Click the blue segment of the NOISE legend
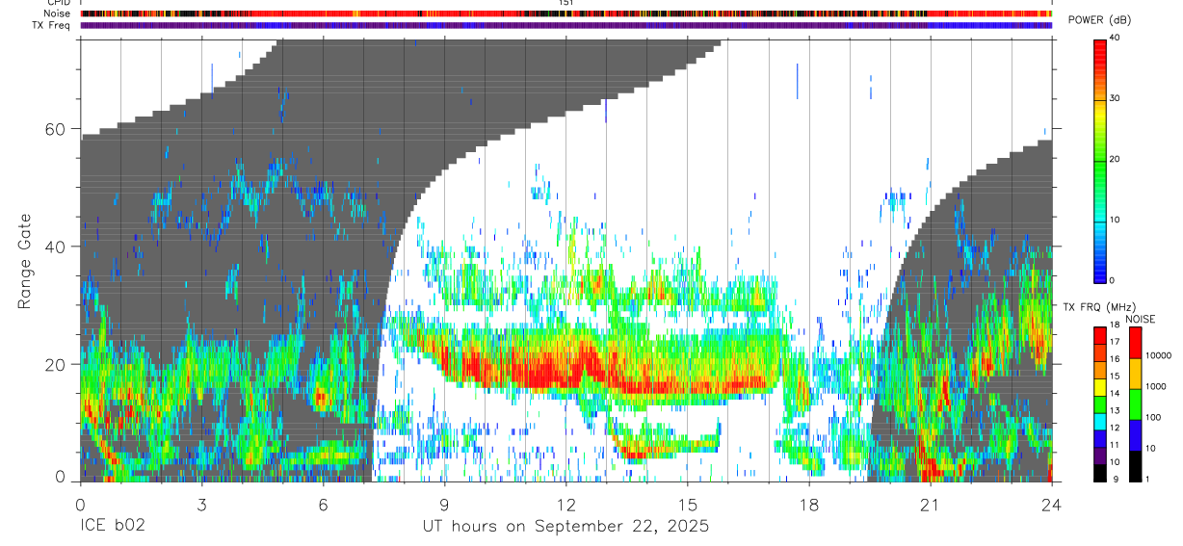 point(1136,435)
